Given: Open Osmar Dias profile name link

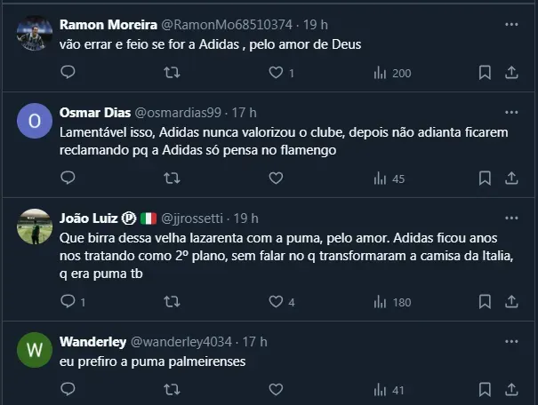Looking at the screenshot, I should pyautogui.click(x=94, y=113).
